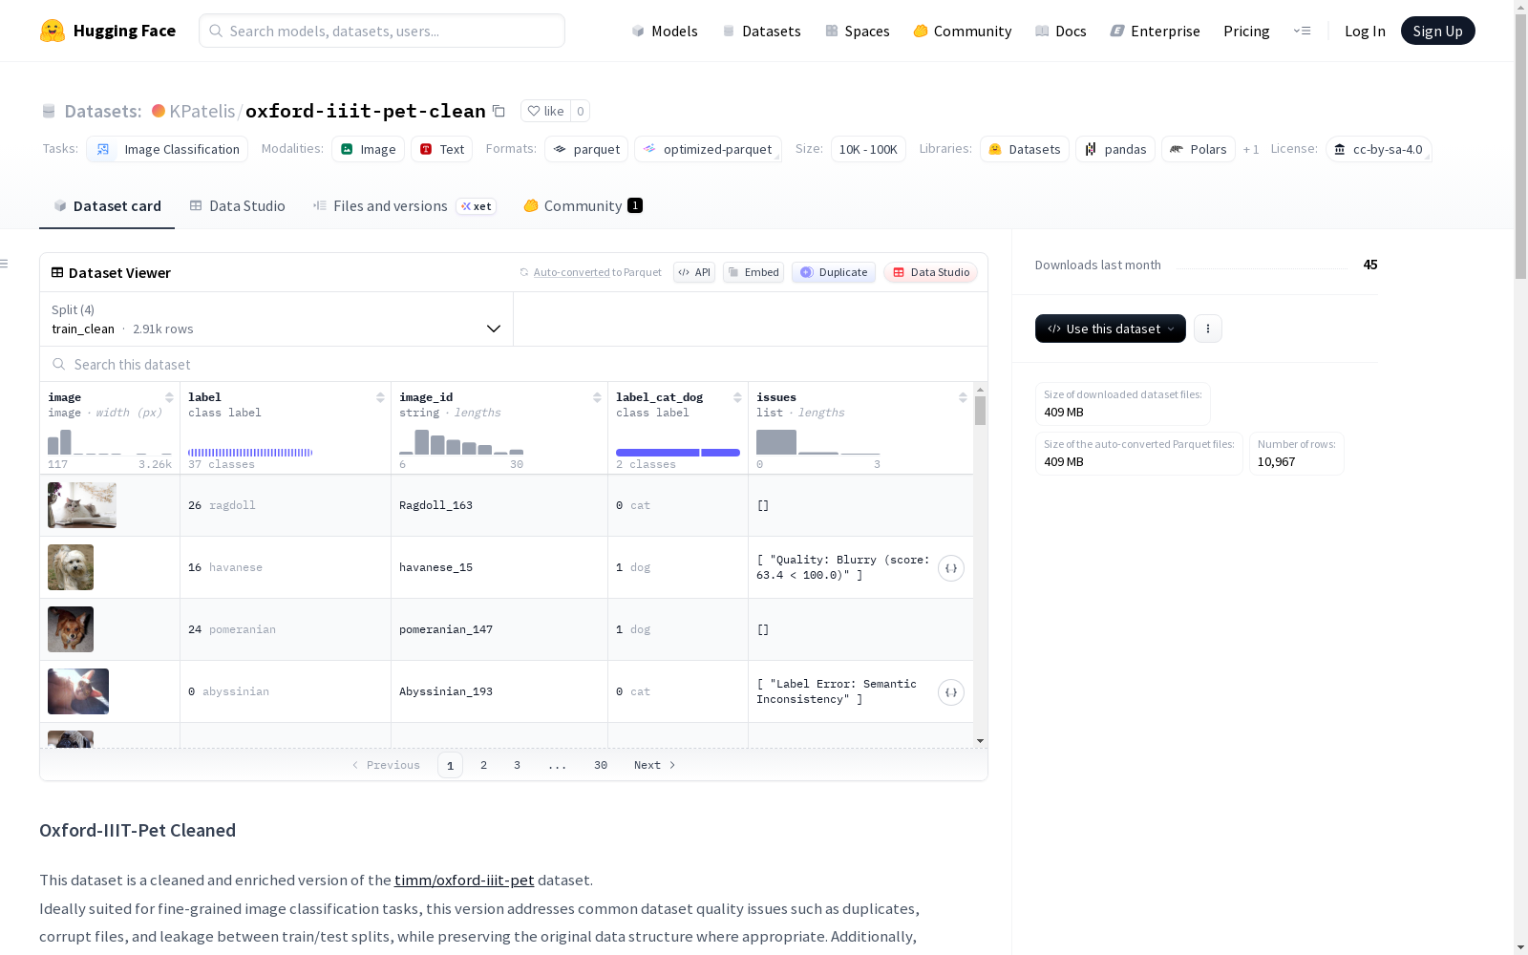Open Spaces in the top navigation
The height and width of the screenshot is (955, 1528).
coord(858,31)
